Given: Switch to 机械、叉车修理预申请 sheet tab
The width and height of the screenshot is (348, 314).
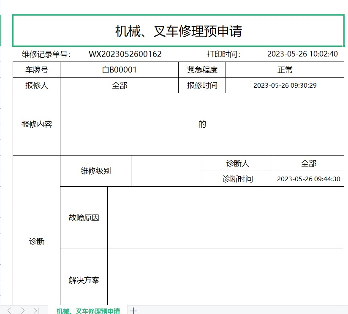Looking at the screenshot, I should [88, 311].
